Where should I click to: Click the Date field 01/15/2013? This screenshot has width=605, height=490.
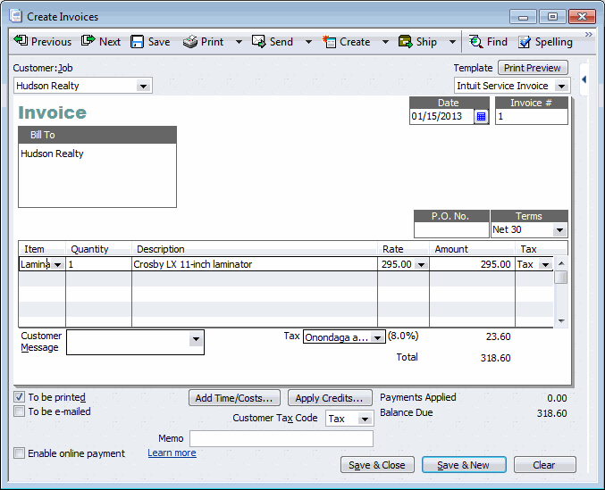(441, 116)
